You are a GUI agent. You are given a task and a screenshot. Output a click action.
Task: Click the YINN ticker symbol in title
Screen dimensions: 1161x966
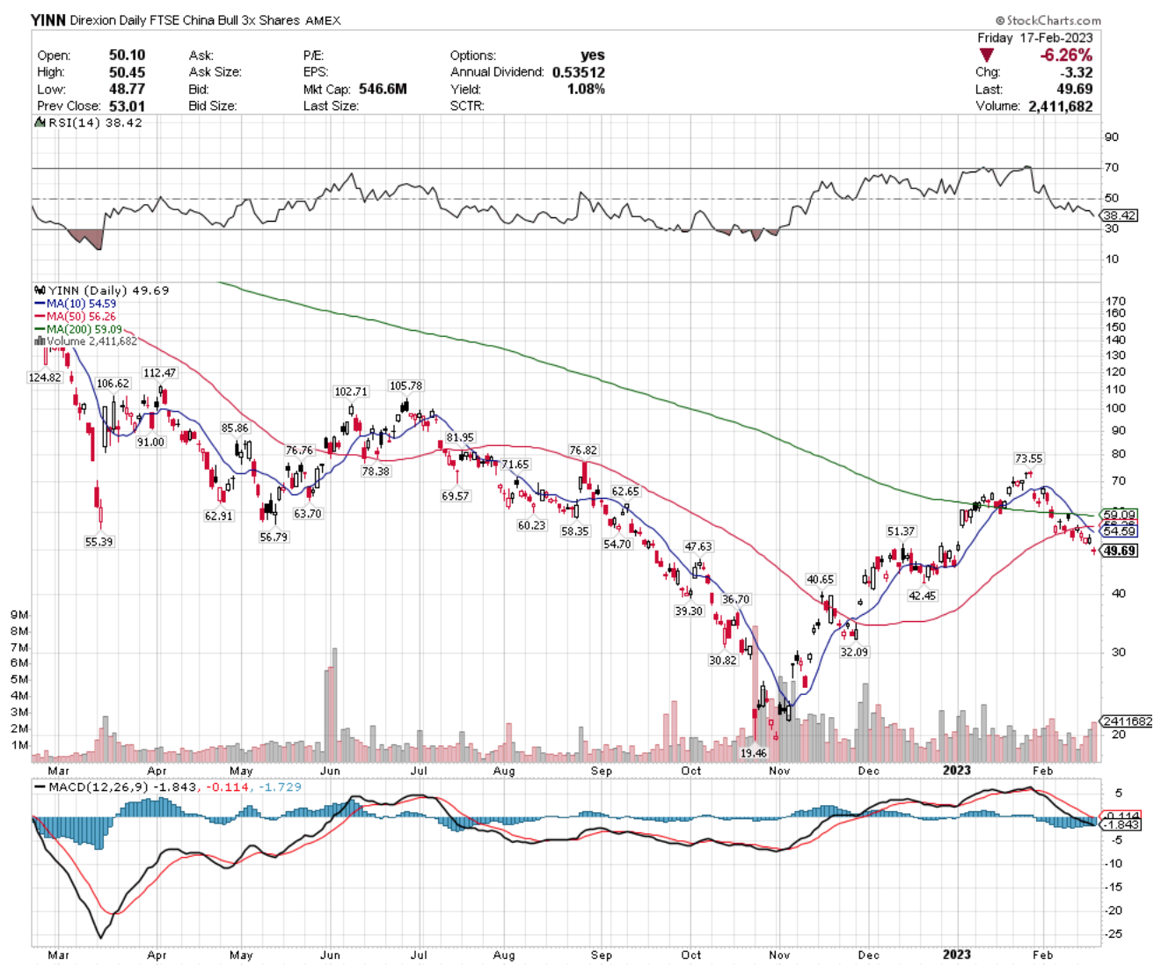(48, 19)
